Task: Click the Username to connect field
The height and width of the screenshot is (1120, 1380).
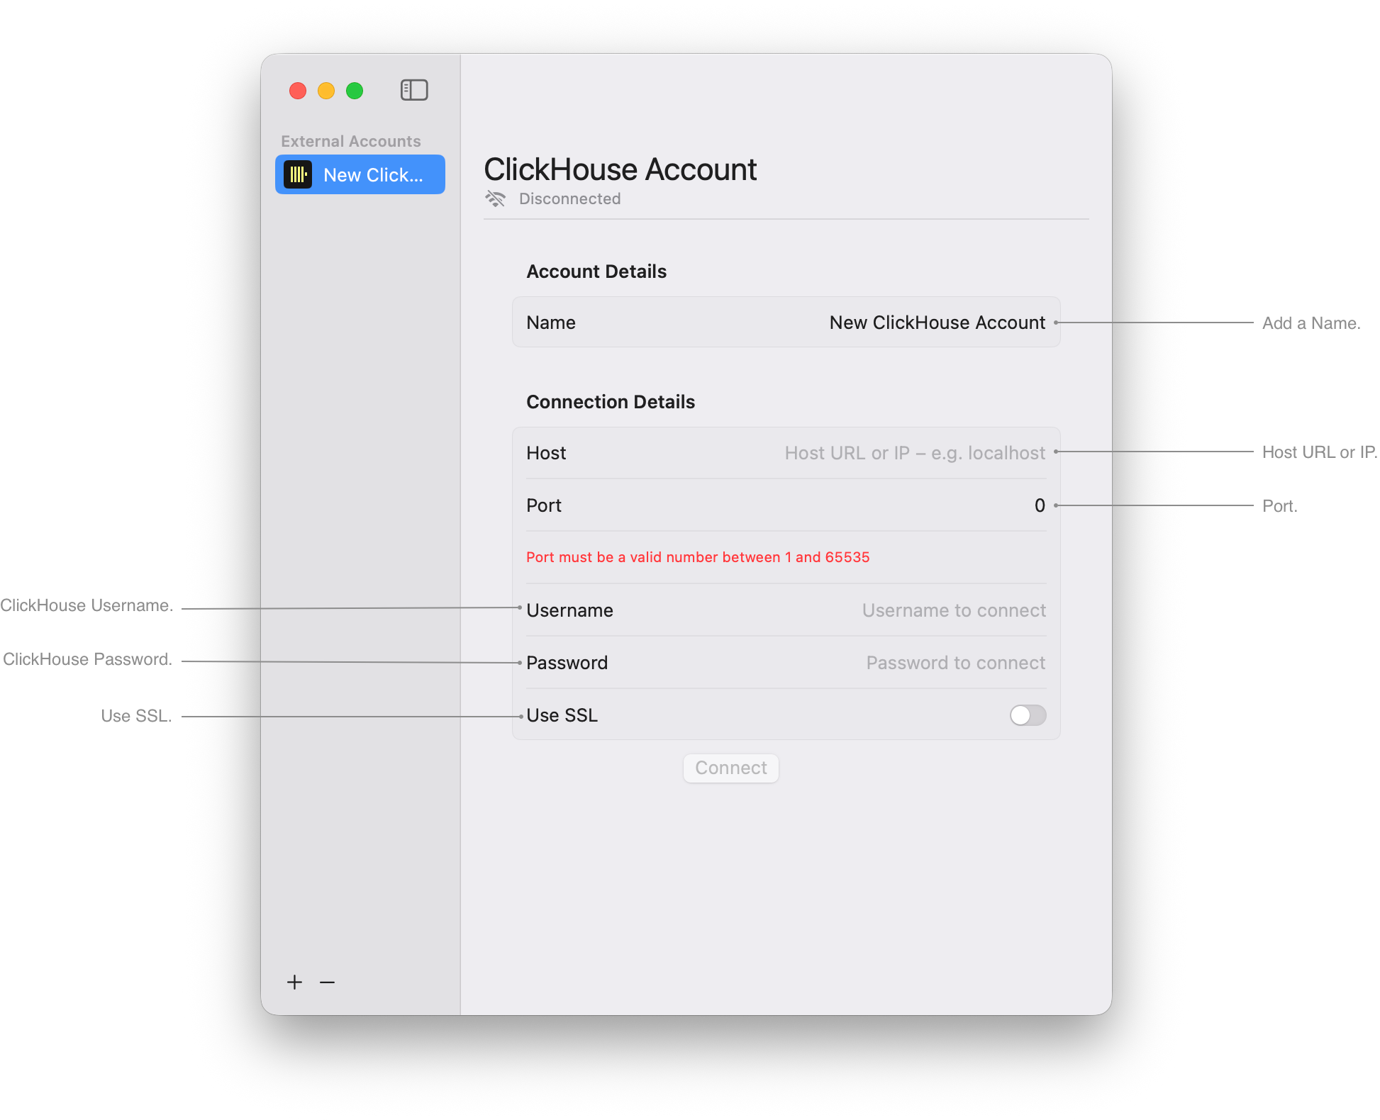Action: point(953,610)
